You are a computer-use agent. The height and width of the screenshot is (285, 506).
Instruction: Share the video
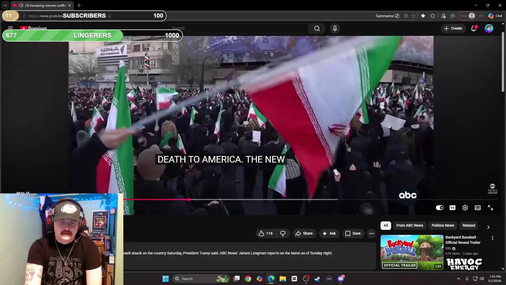click(x=304, y=234)
